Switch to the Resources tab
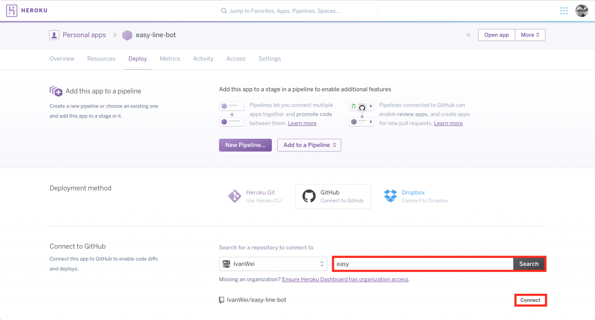This screenshot has width=595, height=320. (x=101, y=59)
